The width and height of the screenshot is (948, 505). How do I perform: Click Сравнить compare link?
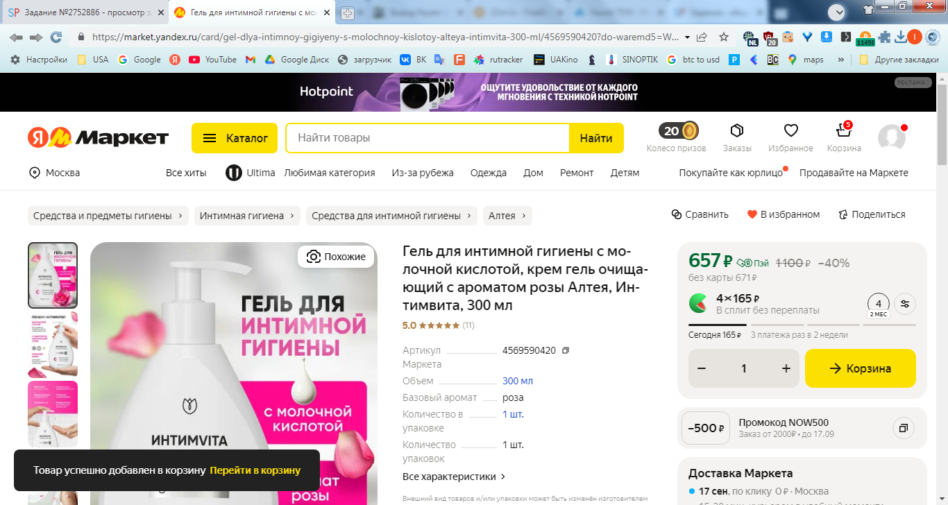(x=700, y=215)
